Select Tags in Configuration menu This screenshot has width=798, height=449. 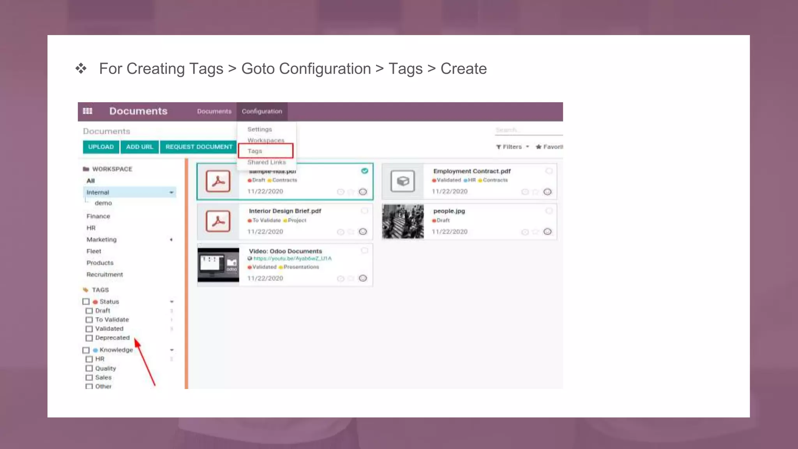(255, 151)
